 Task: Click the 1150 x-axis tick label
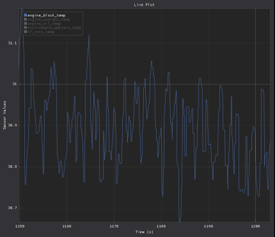[20, 226]
